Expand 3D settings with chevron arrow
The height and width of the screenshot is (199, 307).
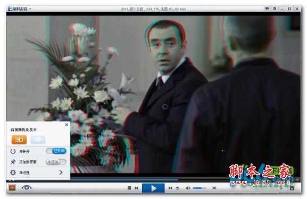click(61, 172)
